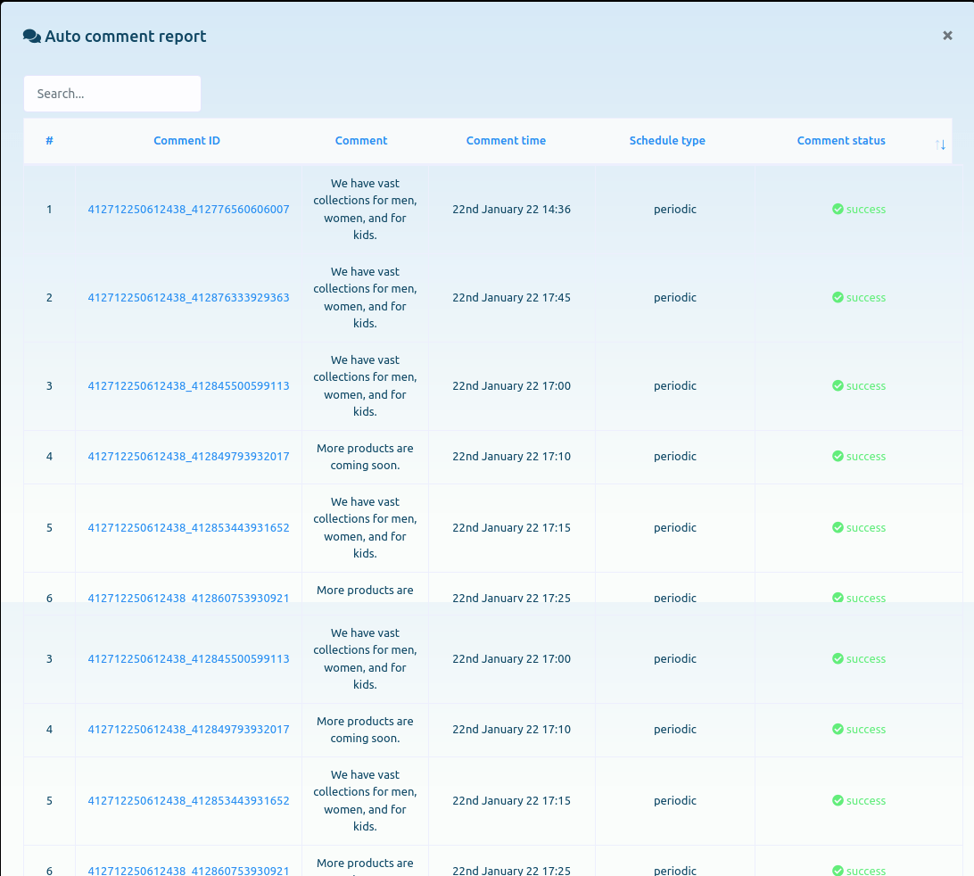Screen dimensions: 974x876
Task: Sort the table by the # column
Action: pos(49,141)
